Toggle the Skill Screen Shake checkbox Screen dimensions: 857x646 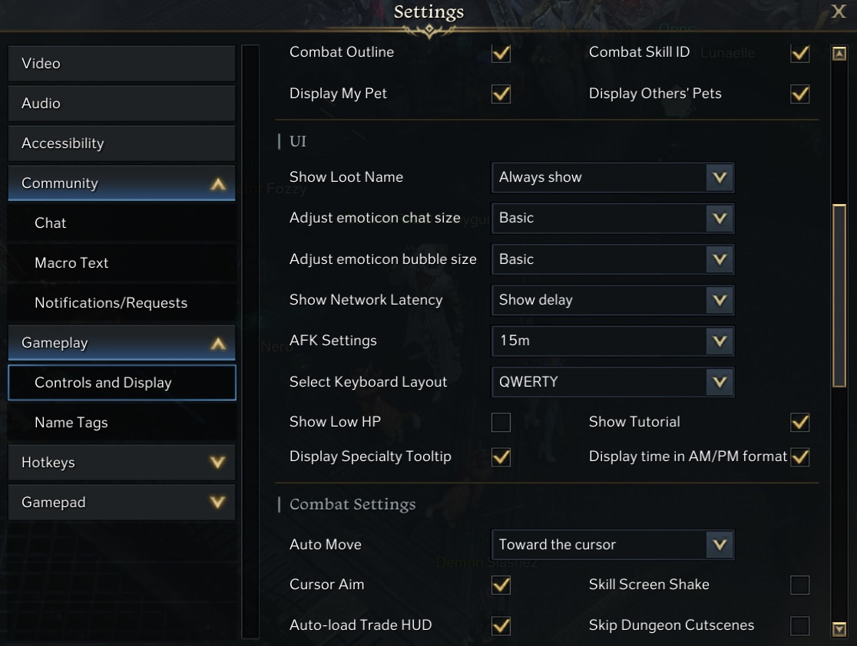tap(799, 585)
